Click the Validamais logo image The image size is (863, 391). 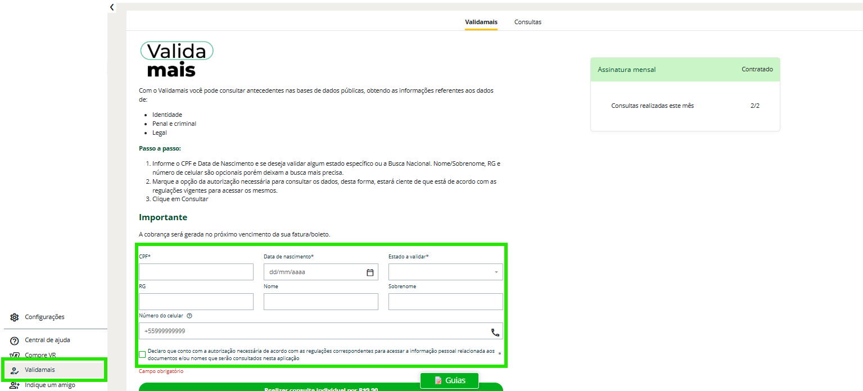176,59
